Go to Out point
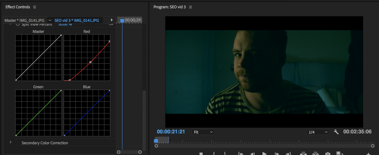 coord(289,154)
